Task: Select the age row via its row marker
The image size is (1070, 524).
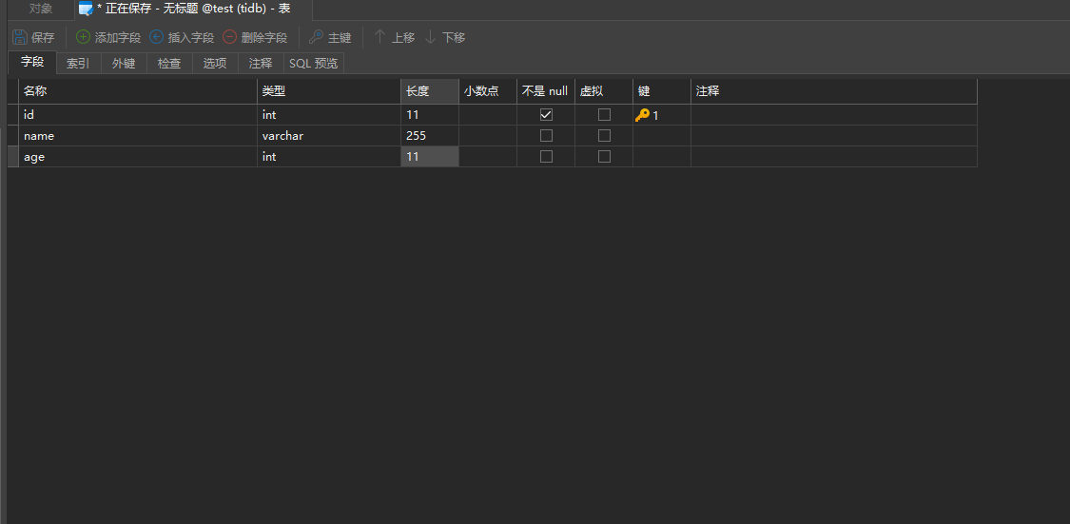Action: click(x=13, y=156)
